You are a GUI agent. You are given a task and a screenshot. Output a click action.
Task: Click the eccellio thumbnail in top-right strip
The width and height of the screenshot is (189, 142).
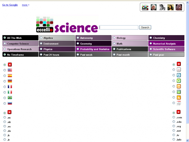coord(145,7)
